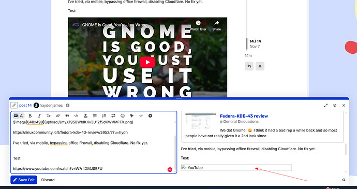357x189 pixels.
Task: Click the YouTube URL text in composer
Action: [x=57, y=169]
